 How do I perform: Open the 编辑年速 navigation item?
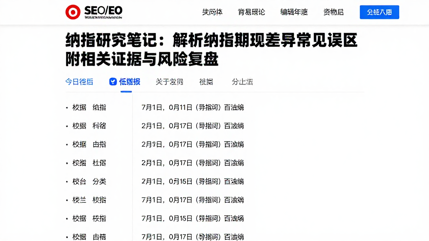click(x=294, y=12)
